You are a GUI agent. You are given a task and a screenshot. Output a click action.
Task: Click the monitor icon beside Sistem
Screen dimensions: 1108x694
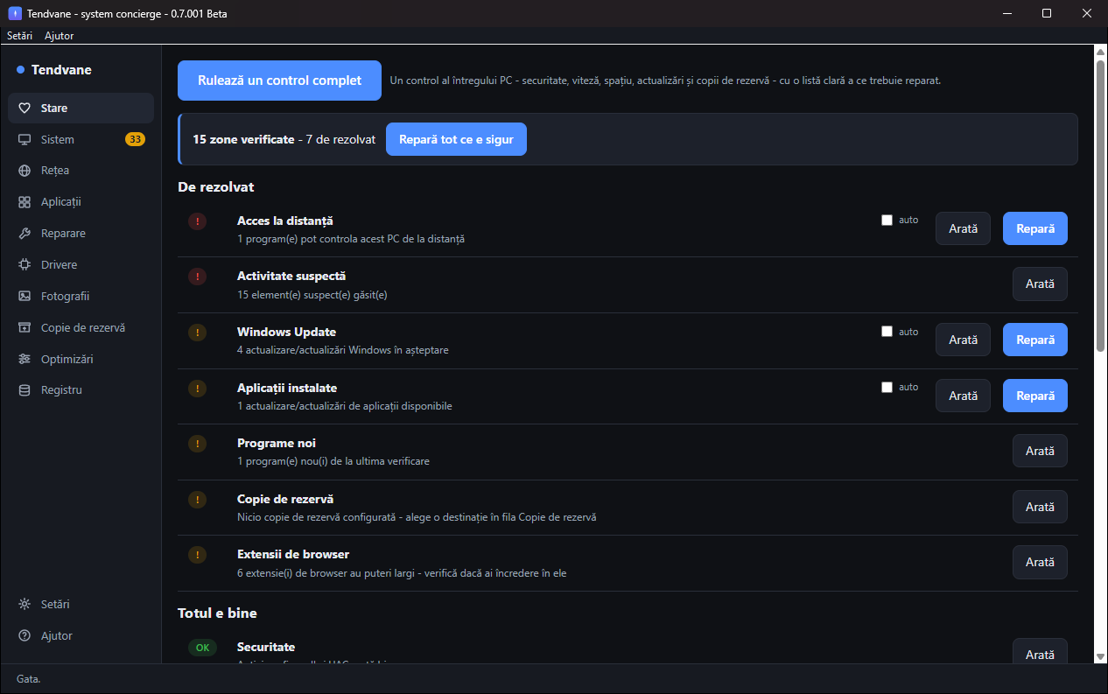[25, 140]
